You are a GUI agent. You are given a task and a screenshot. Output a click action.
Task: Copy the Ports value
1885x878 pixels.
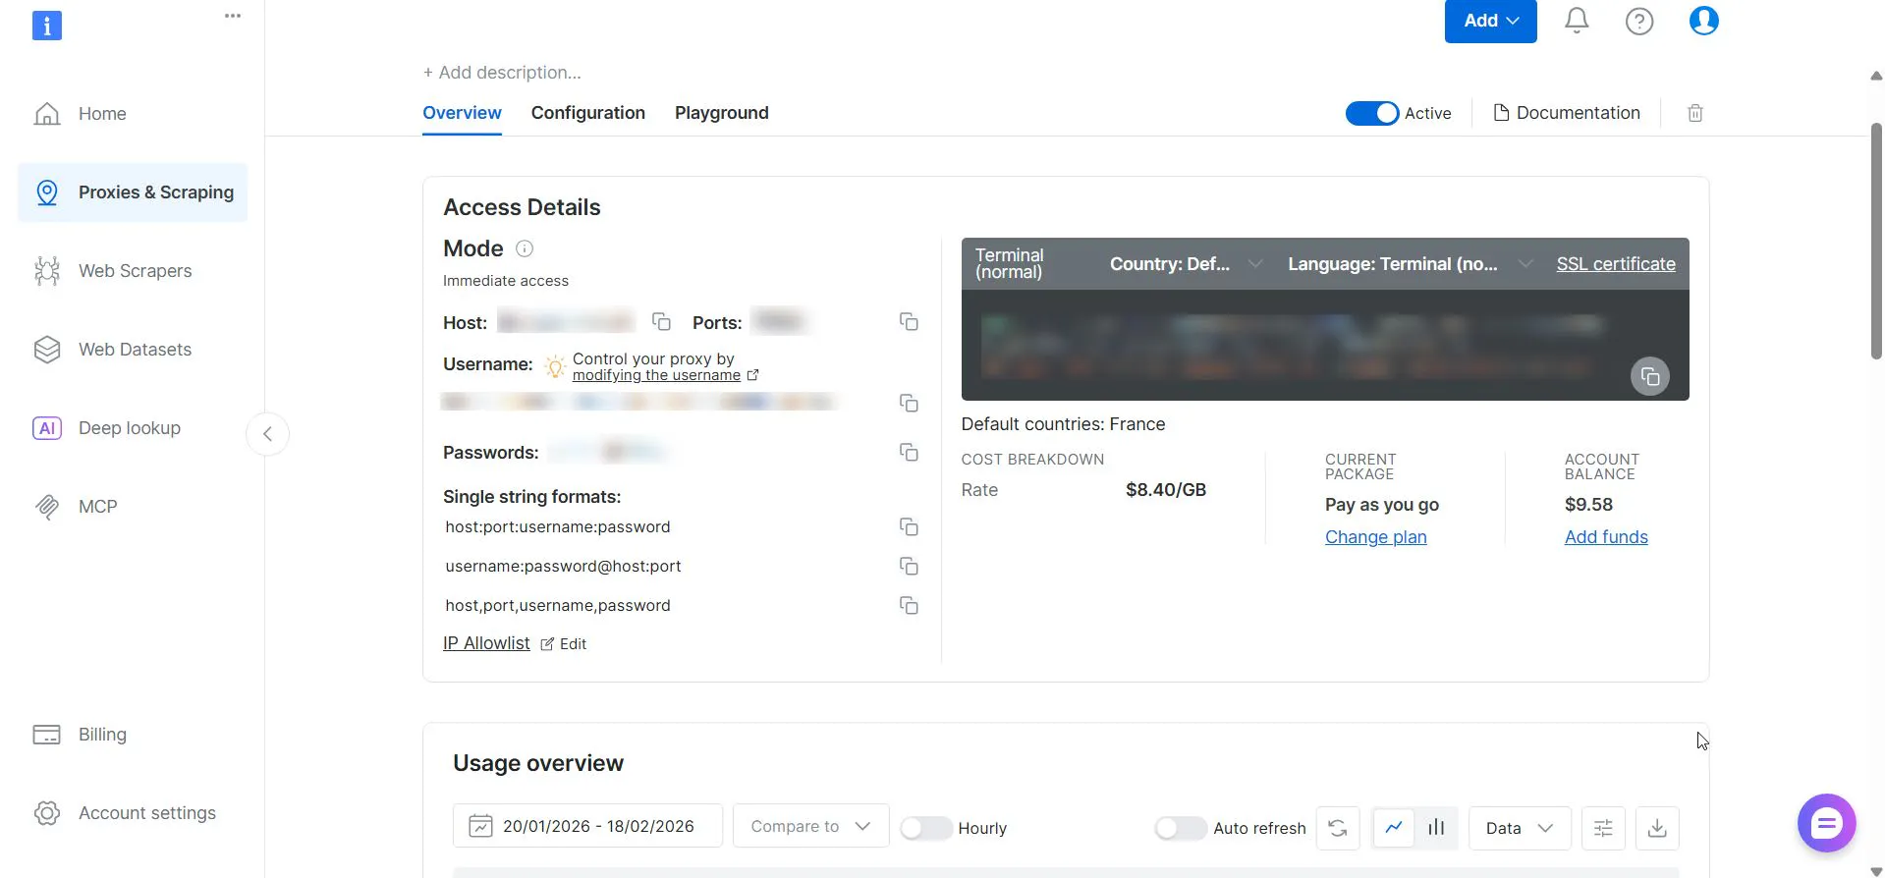pyautogui.click(x=909, y=322)
